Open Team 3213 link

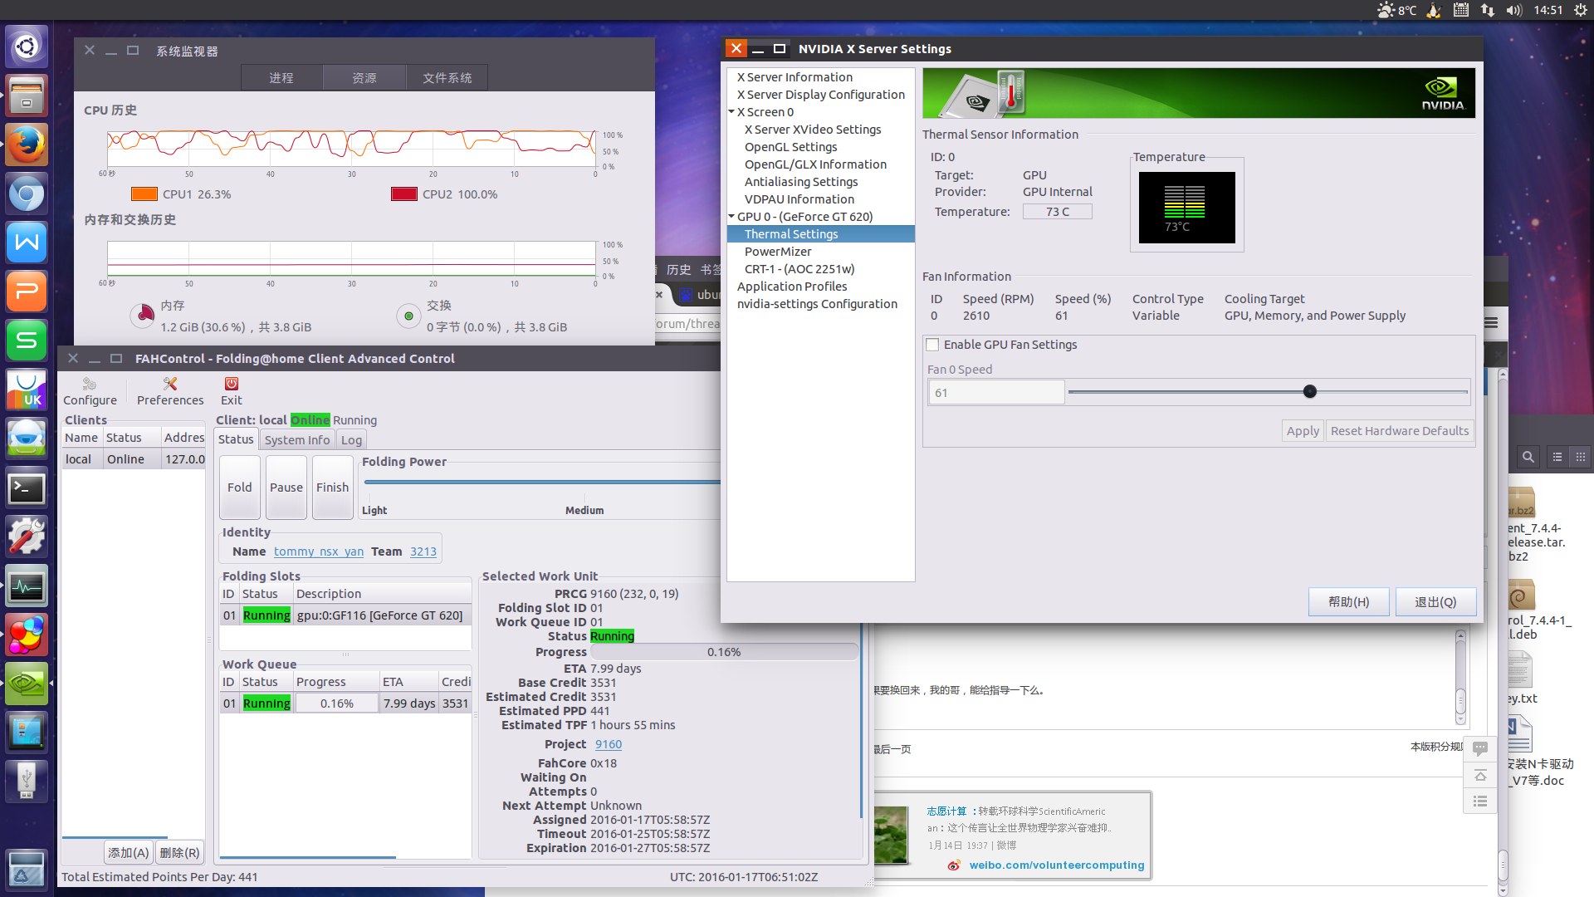423,551
